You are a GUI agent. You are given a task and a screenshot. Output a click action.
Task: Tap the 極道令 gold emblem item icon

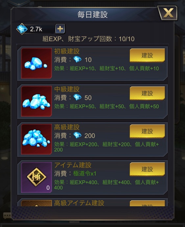point(36,177)
